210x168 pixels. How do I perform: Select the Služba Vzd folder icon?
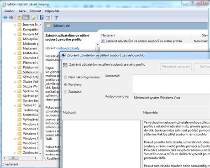20,82
